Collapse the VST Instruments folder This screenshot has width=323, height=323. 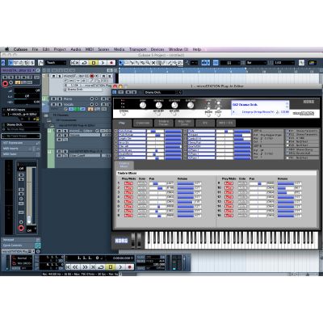coord(49,120)
